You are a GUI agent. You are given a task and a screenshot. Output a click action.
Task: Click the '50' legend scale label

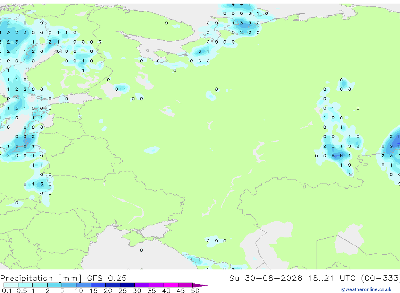click(x=195, y=291)
